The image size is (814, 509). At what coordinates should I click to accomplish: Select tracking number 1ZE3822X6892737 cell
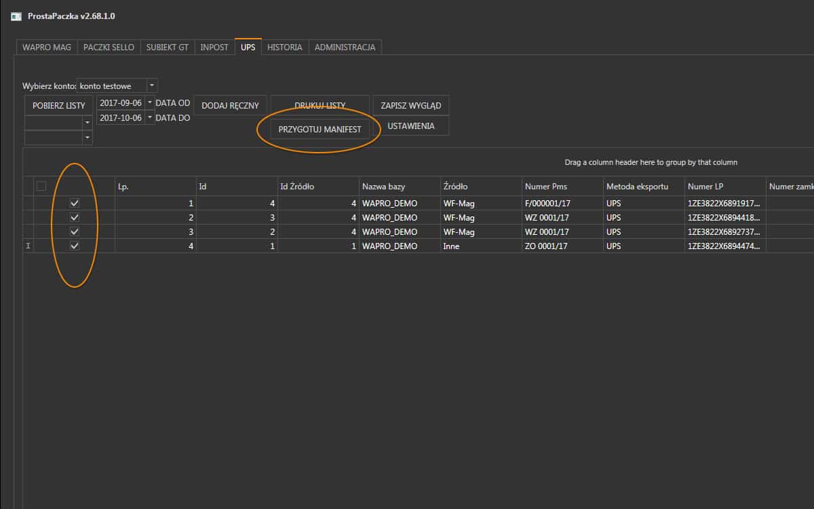(726, 231)
